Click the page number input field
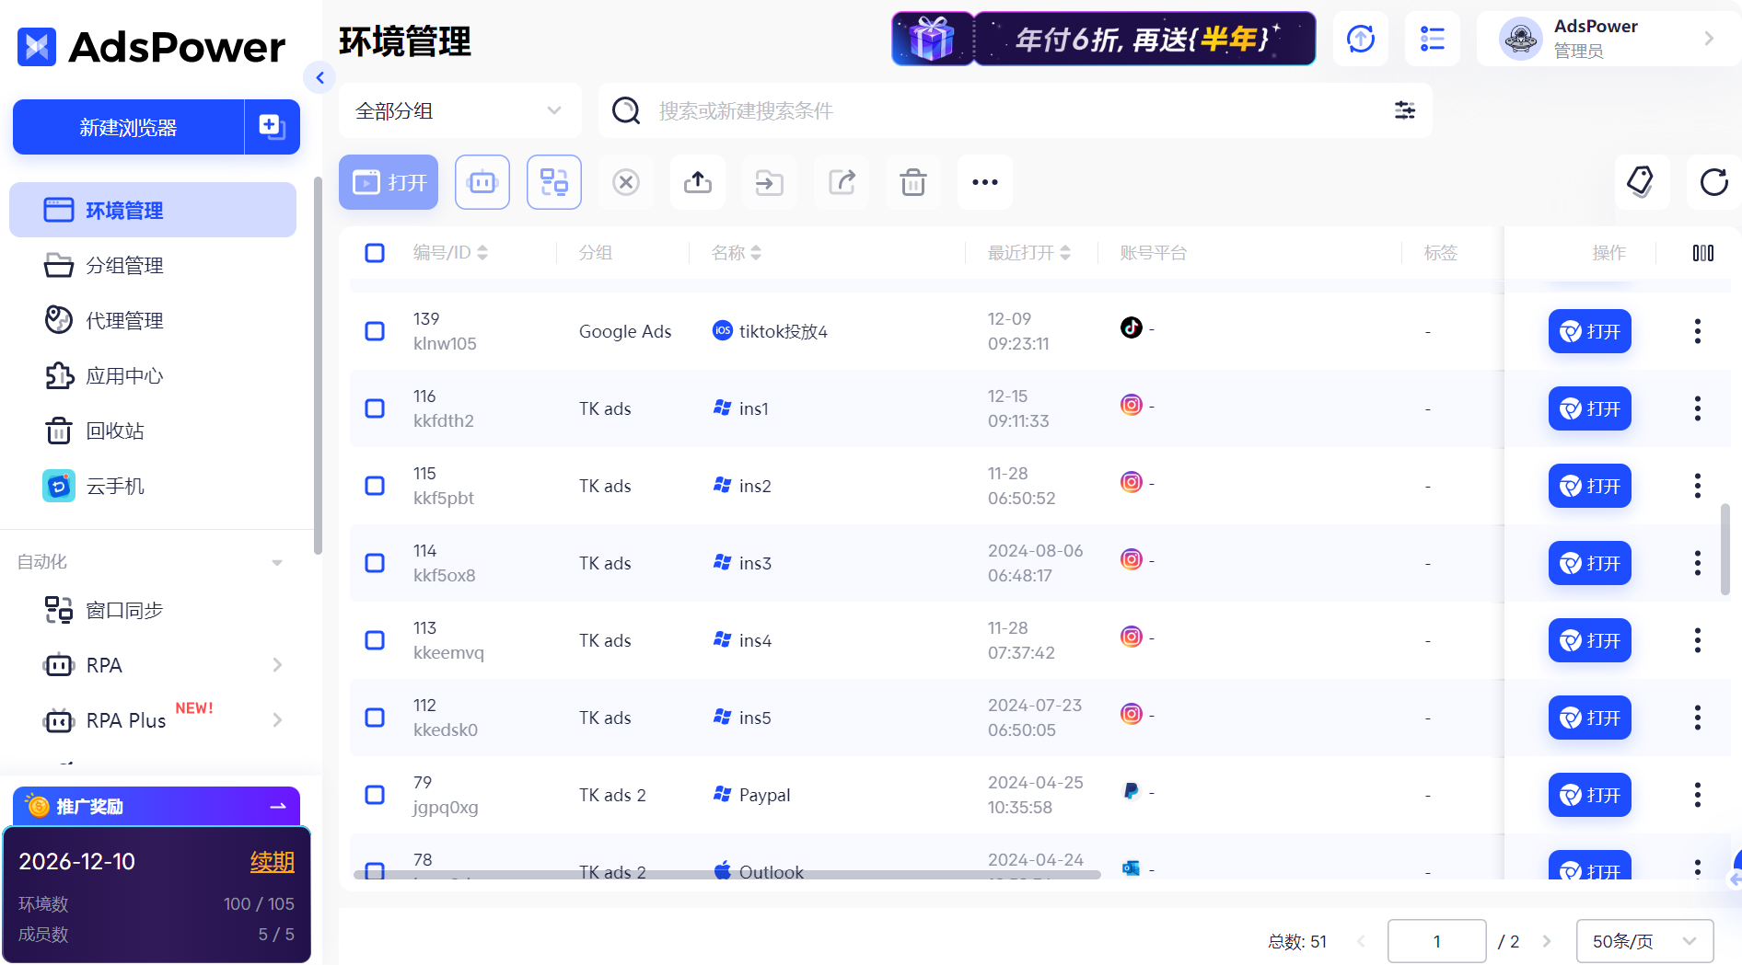The image size is (1742, 965). pyautogui.click(x=1437, y=941)
